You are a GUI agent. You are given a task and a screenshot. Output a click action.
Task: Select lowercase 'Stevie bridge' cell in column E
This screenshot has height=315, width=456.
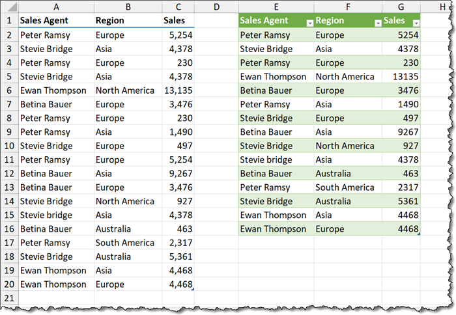(x=276, y=159)
